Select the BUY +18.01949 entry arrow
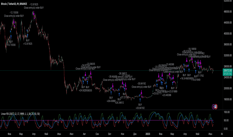The height and width of the screenshot is (137, 233). (196, 72)
